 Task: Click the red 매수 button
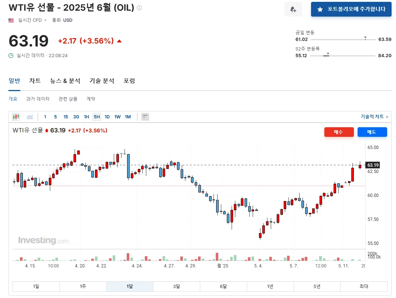coord(339,132)
